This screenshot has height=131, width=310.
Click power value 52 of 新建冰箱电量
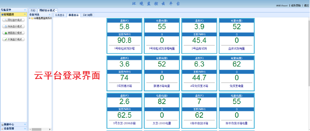point(162,64)
